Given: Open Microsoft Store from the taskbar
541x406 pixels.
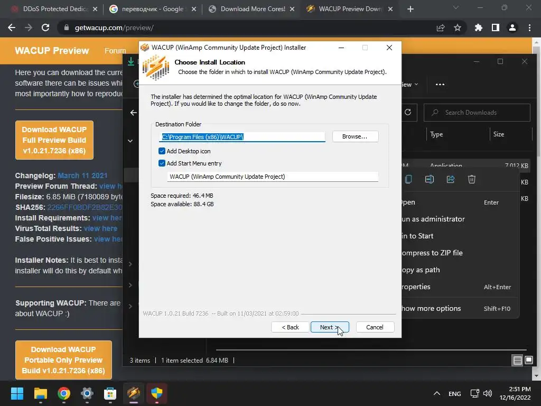Looking at the screenshot, I should pyautogui.click(x=110, y=393).
